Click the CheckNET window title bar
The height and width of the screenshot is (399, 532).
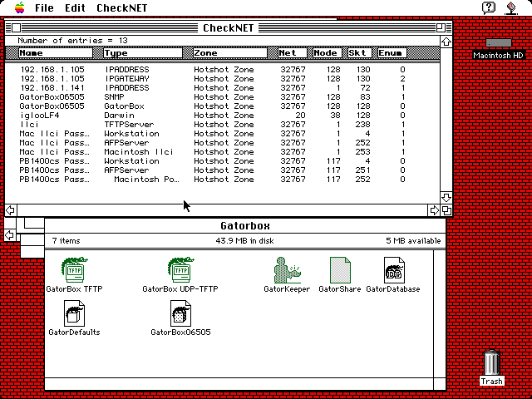pyautogui.click(x=228, y=27)
